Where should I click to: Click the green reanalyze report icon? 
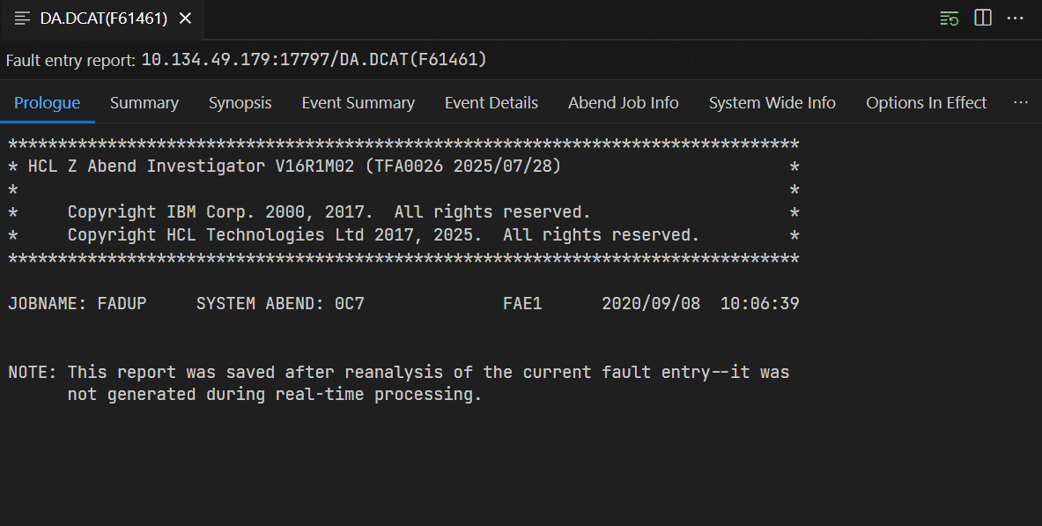point(949,19)
